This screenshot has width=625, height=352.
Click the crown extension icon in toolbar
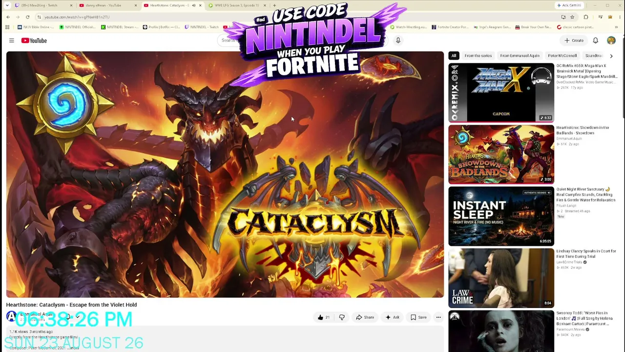click(610, 17)
